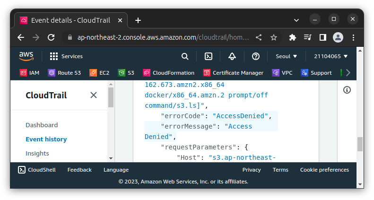This screenshot has height=200, width=374.
Task: Open the AWS console search
Action: point(185,56)
